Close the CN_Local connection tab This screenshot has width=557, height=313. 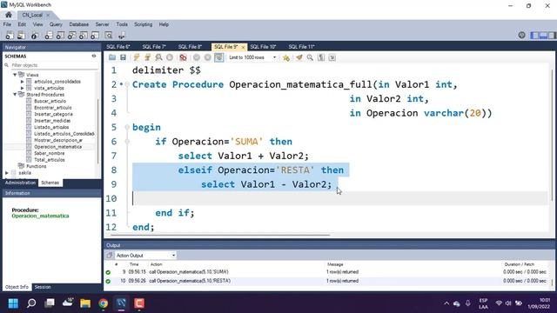coord(48,15)
